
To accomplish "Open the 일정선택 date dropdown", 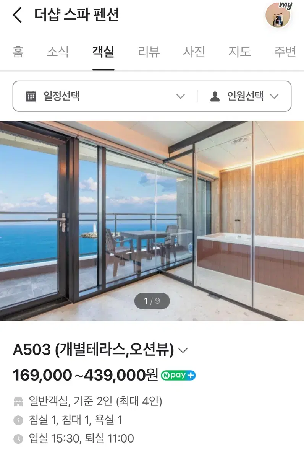I will (105, 96).
